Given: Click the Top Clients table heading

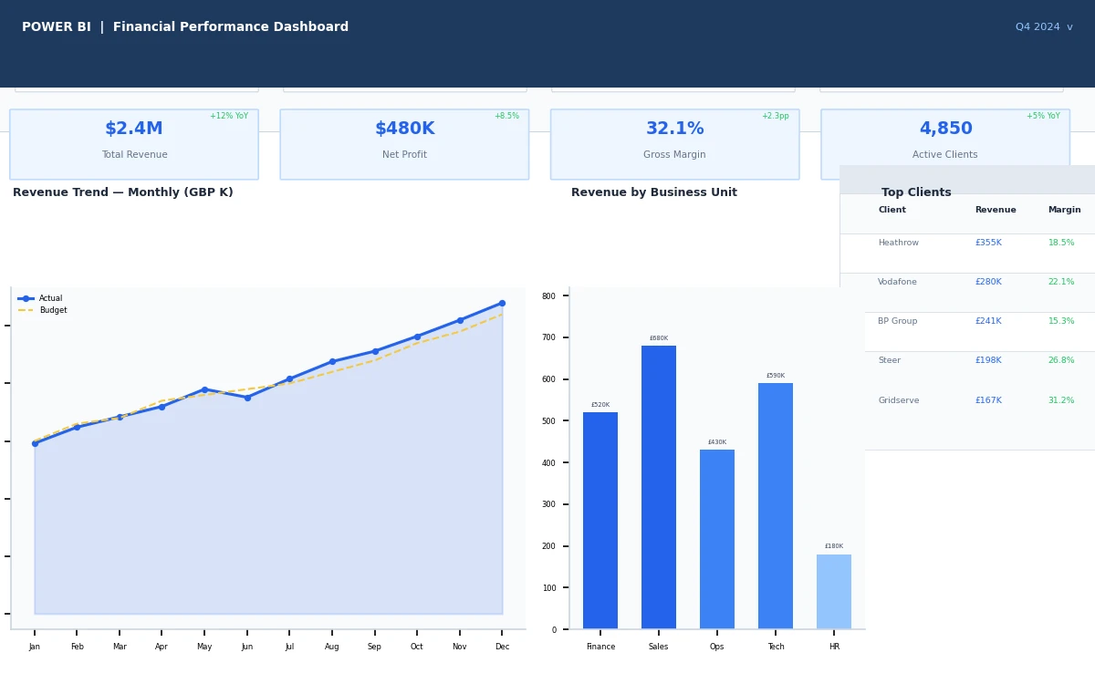Looking at the screenshot, I should (x=916, y=192).
